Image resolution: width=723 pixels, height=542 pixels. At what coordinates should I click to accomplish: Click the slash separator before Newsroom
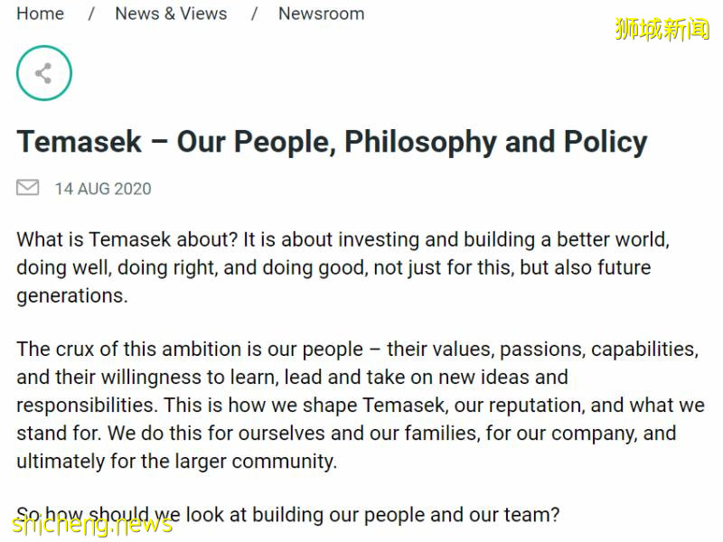pyautogui.click(x=254, y=14)
